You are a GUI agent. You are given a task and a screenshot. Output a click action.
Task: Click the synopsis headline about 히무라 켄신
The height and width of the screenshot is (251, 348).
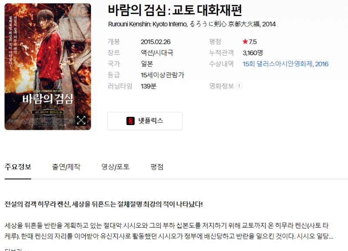[x=104, y=204]
